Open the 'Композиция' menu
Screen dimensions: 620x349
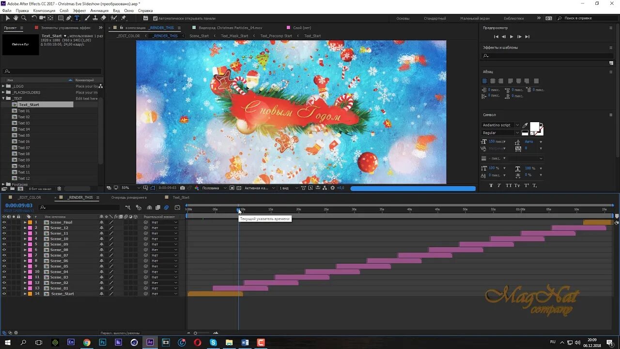[44, 10]
